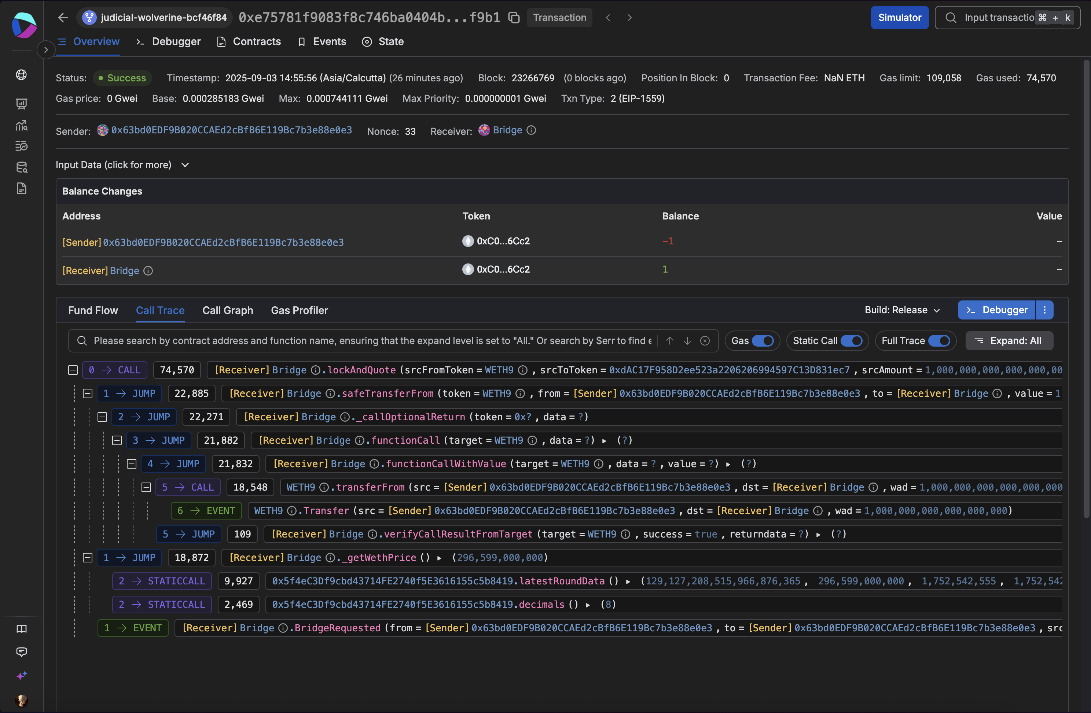Collapse the _callOptionalReturn row
The height and width of the screenshot is (713, 1091).
click(x=102, y=417)
